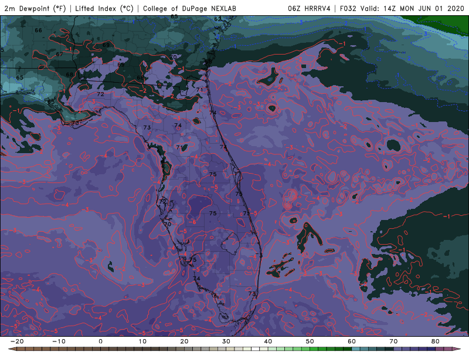Click the "0" color scale label
469x352 pixels.
click(x=100, y=341)
